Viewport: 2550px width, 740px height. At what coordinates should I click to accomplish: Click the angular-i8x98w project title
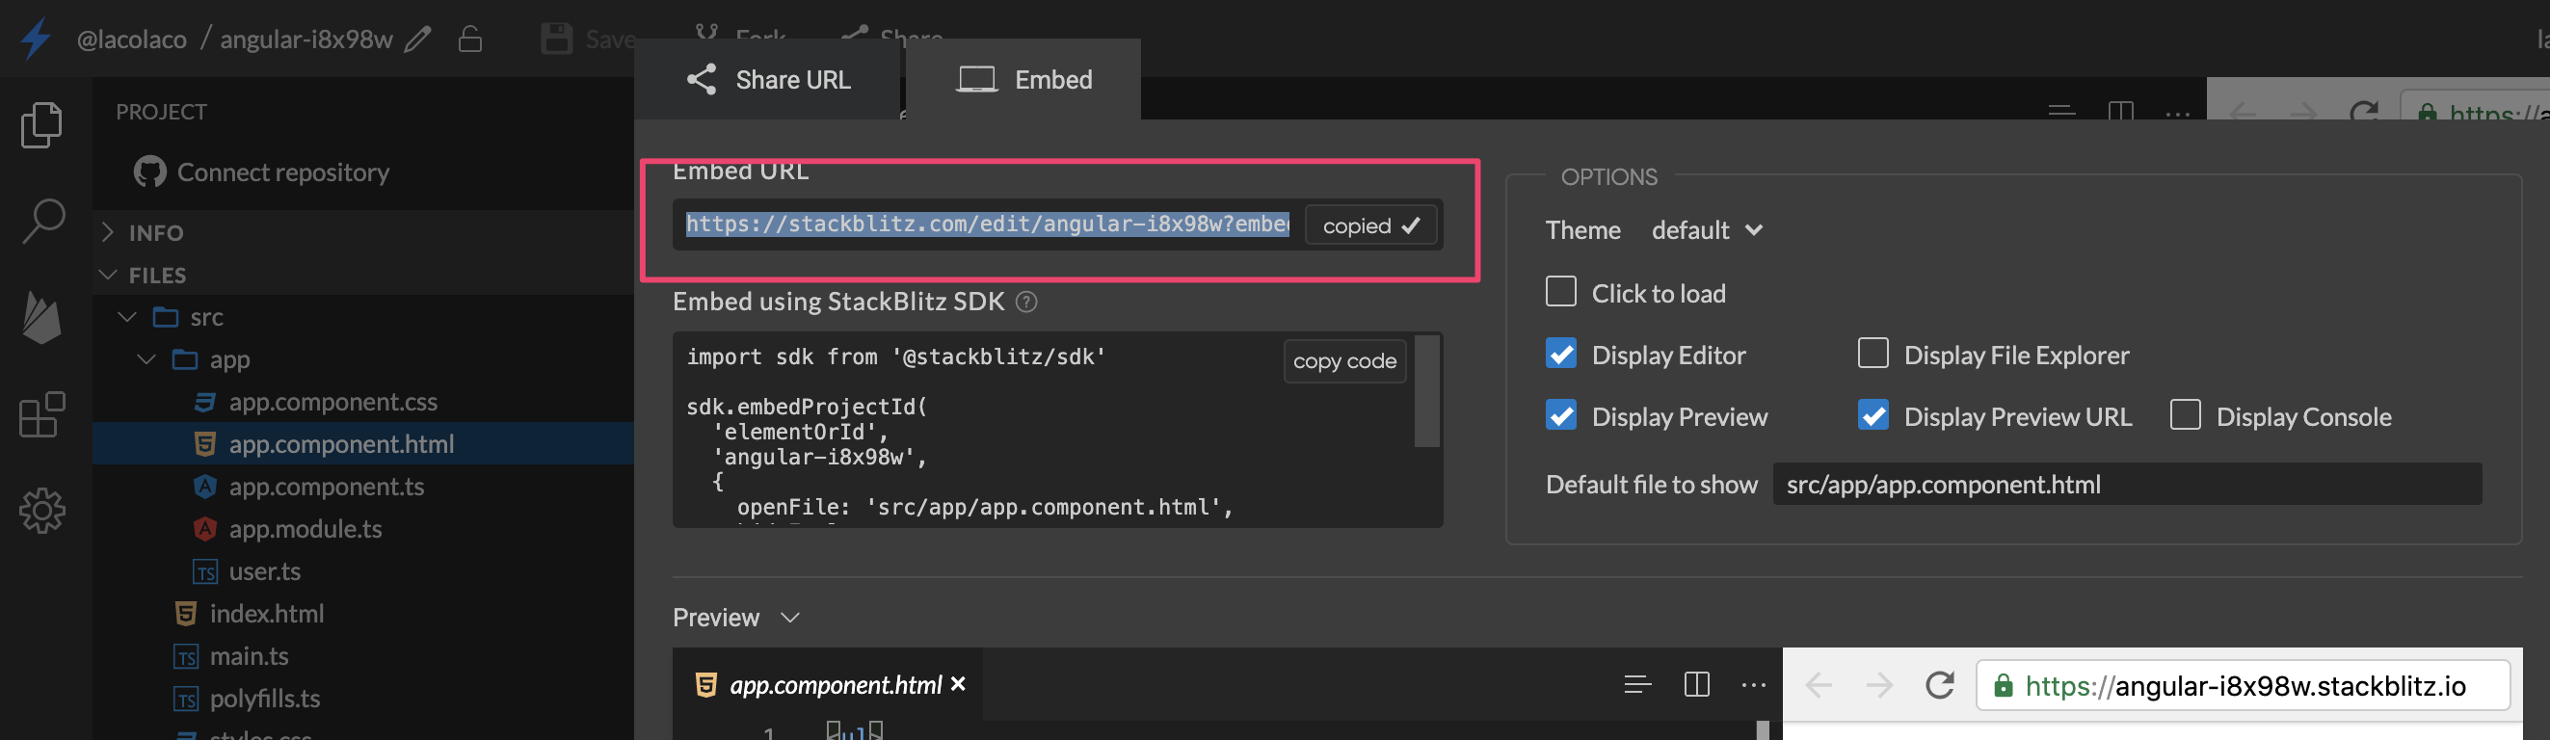coord(305,39)
